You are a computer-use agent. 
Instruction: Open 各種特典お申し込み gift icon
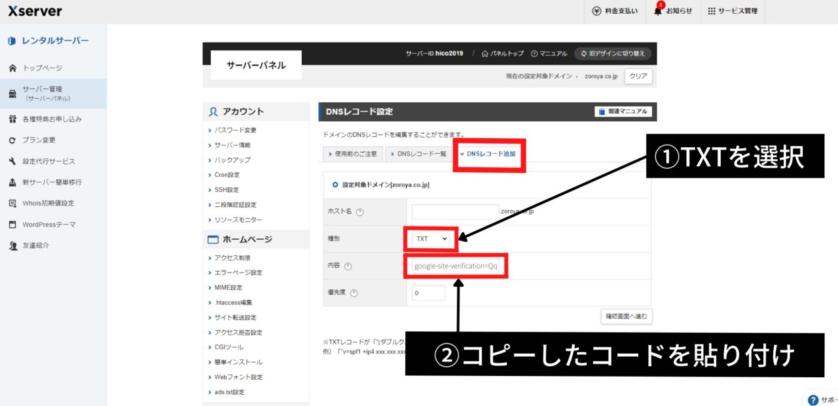(x=12, y=119)
